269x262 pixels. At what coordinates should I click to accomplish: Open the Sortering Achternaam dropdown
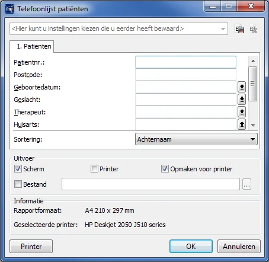point(196,139)
